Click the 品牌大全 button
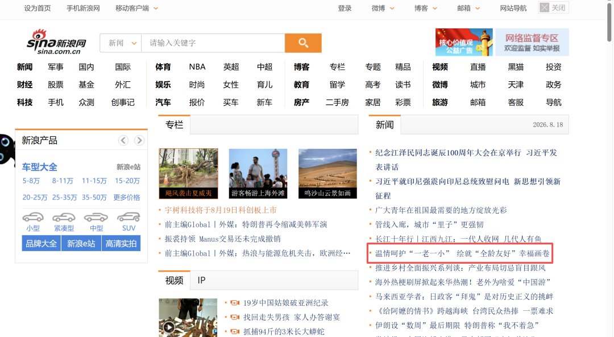 [41, 243]
